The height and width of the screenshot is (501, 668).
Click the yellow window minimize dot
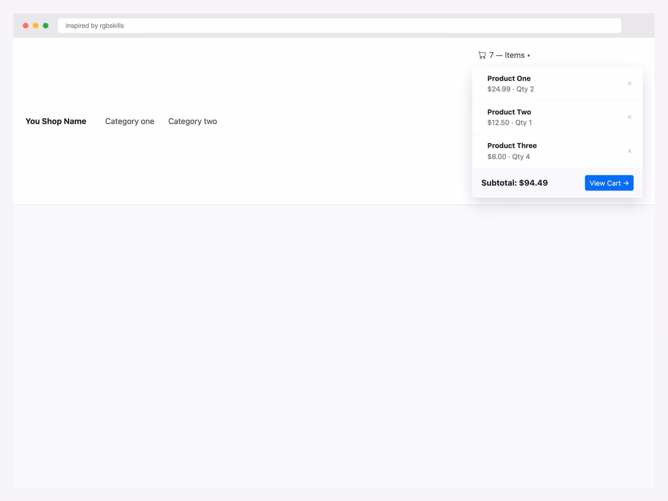(36, 26)
